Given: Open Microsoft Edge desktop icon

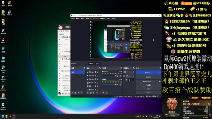Looking at the screenshot, I should [x=3, y=69].
